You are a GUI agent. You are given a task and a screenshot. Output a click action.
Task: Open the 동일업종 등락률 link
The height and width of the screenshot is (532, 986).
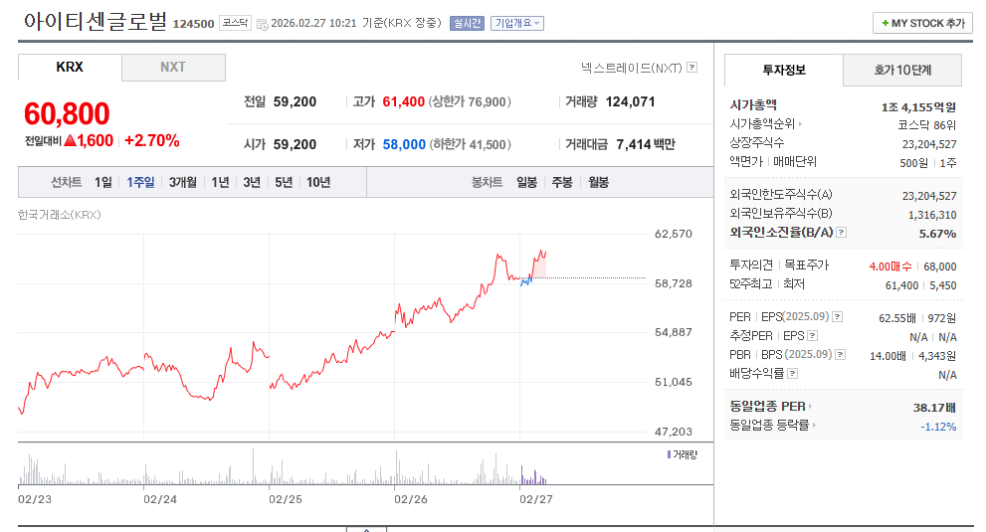pos(772,425)
